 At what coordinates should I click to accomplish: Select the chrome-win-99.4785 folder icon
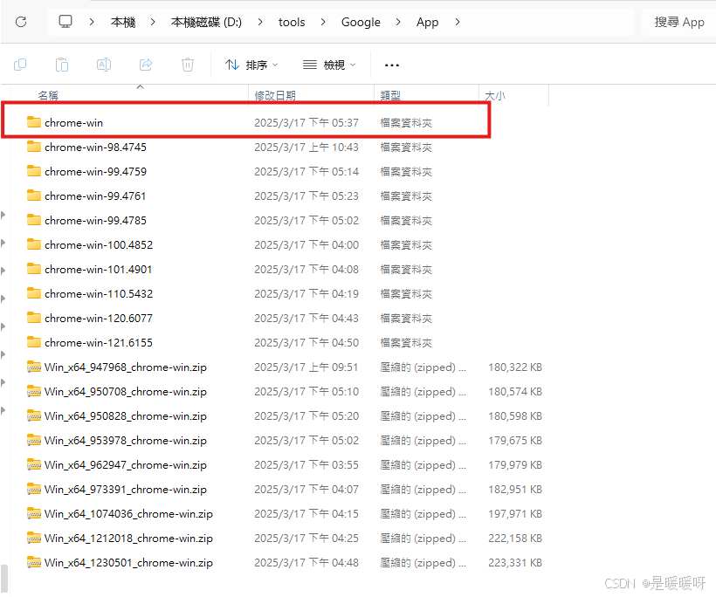(x=34, y=220)
